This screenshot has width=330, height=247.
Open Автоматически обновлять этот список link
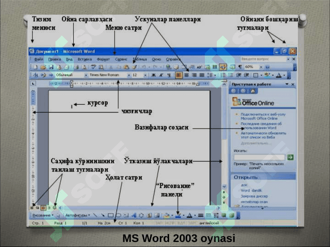263,135
